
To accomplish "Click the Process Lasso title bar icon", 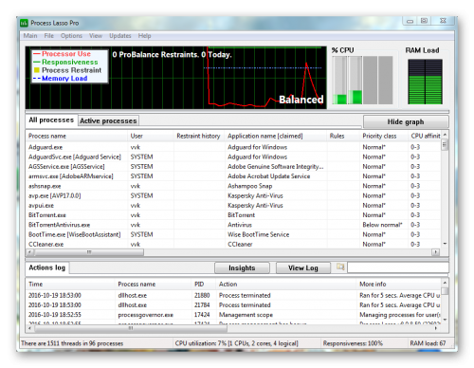I will (x=24, y=23).
